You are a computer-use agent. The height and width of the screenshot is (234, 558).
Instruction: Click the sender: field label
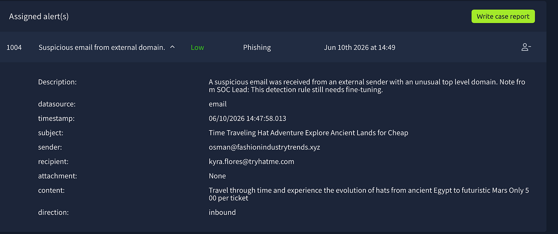tap(50, 147)
